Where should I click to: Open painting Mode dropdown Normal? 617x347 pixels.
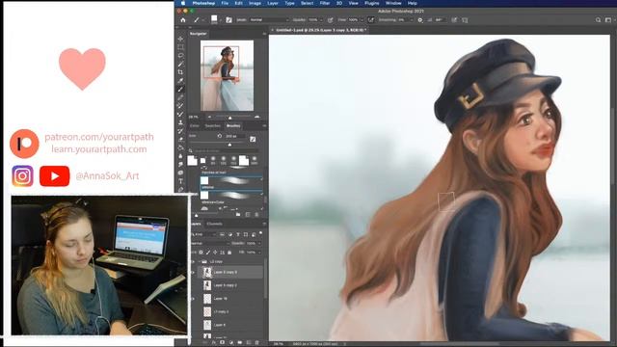point(269,19)
